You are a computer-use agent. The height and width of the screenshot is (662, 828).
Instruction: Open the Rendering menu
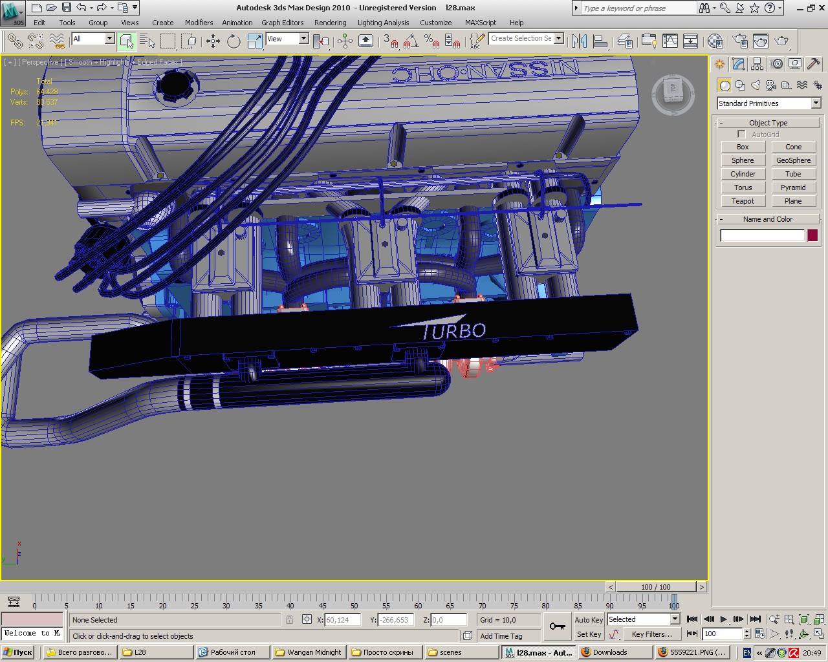(x=330, y=23)
